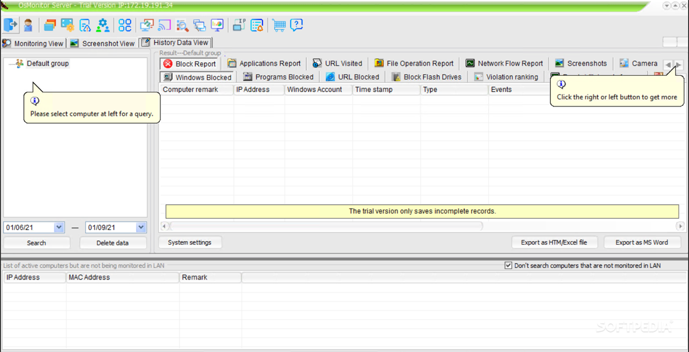Switch to Screenshot View tab
This screenshot has width=689, height=352.
pyautogui.click(x=103, y=43)
